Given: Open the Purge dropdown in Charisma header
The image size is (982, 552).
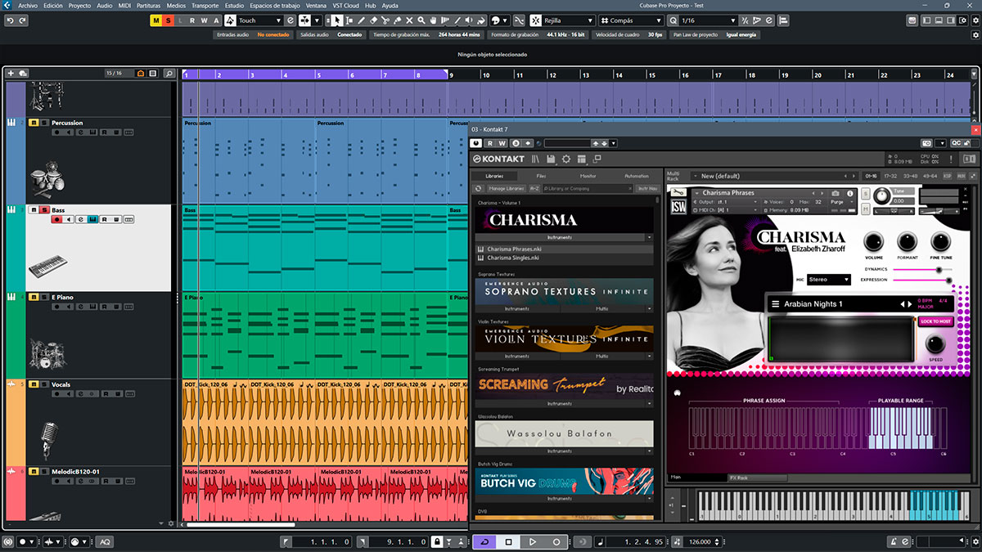Looking at the screenshot, I should point(840,201).
